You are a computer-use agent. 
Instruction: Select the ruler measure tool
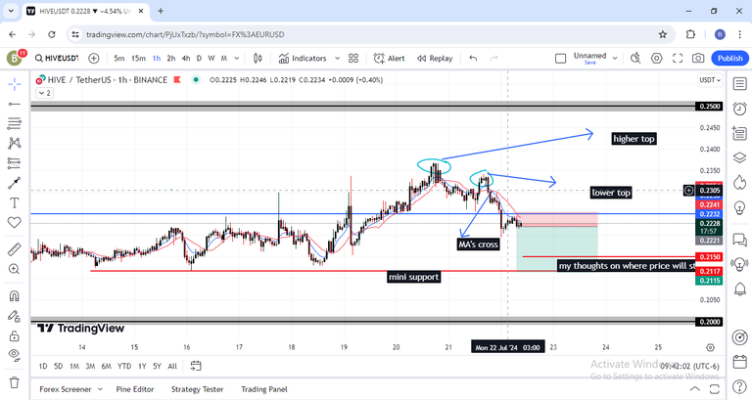click(x=15, y=249)
